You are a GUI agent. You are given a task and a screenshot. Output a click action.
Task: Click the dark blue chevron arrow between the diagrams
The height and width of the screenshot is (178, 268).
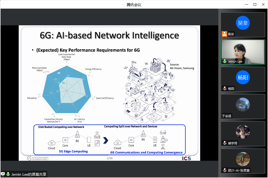[106, 140]
